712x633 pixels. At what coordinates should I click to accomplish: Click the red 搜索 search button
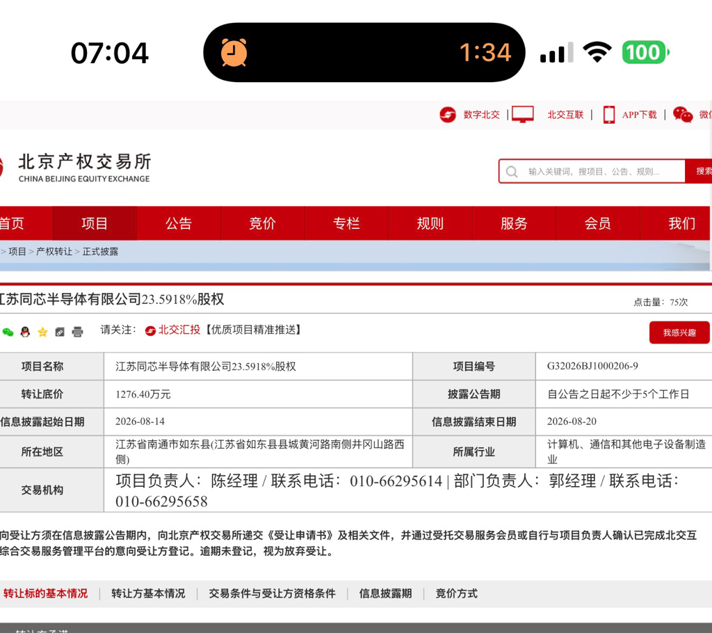pyautogui.click(x=699, y=171)
